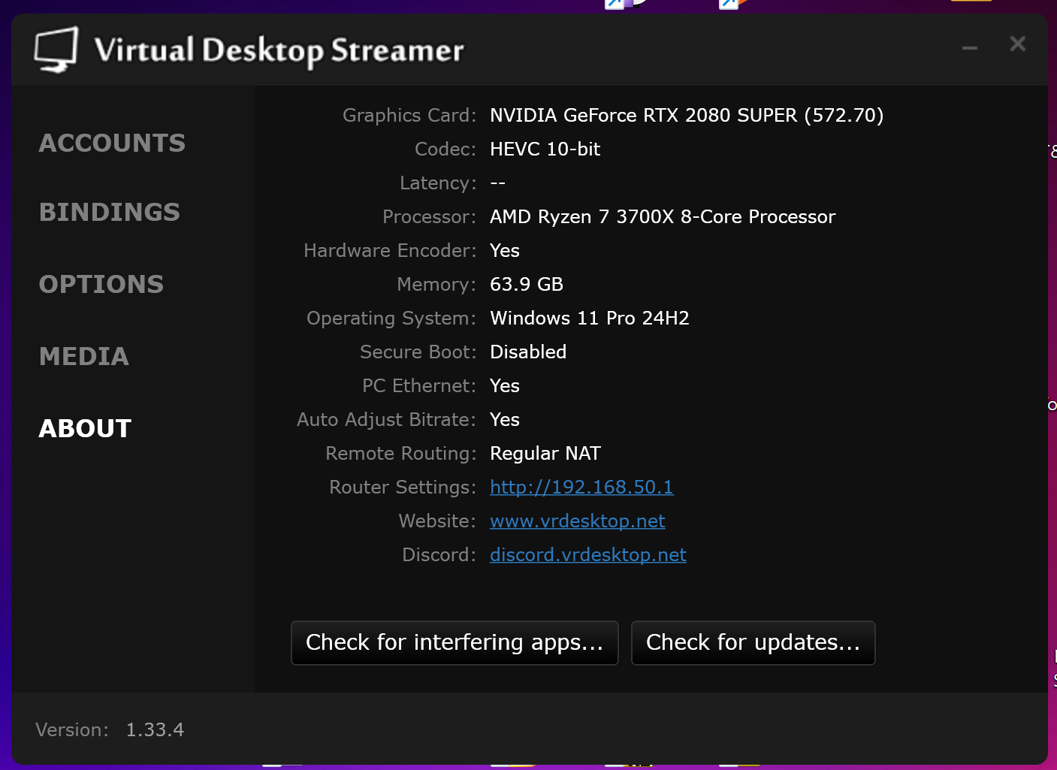Click the codec value HEVC 10-bit
The height and width of the screenshot is (770, 1057).
tap(545, 149)
